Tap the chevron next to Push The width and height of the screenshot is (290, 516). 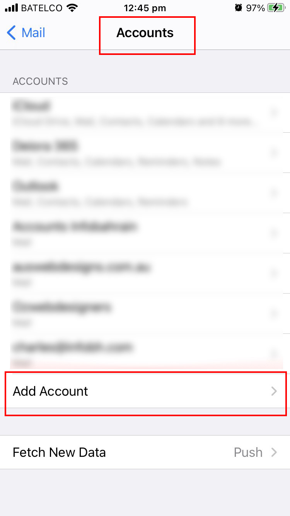[x=274, y=452]
